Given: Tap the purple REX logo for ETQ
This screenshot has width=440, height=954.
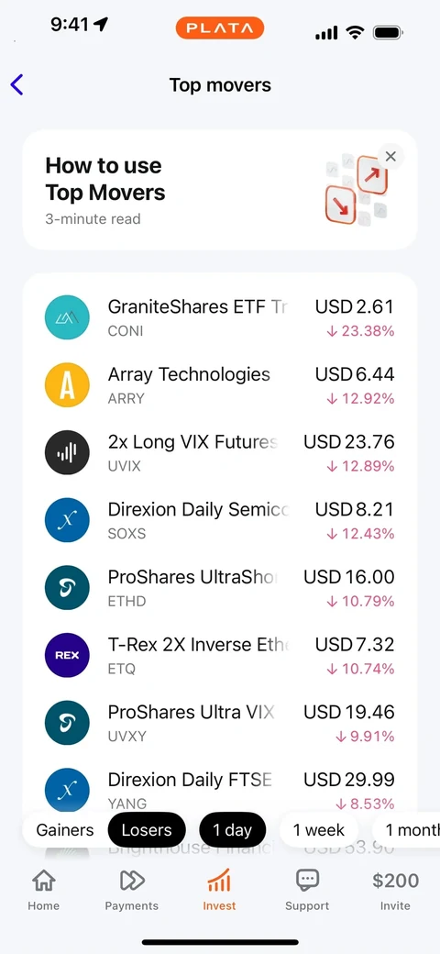Looking at the screenshot, I should [x=68, y=655].
